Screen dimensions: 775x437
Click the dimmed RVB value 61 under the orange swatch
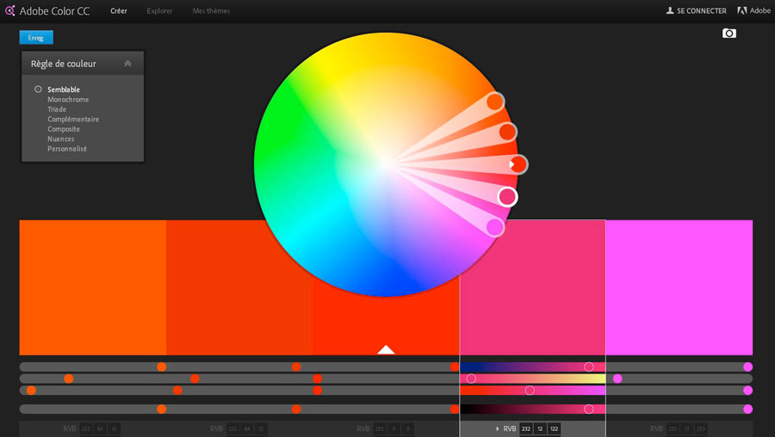point(101,428)
